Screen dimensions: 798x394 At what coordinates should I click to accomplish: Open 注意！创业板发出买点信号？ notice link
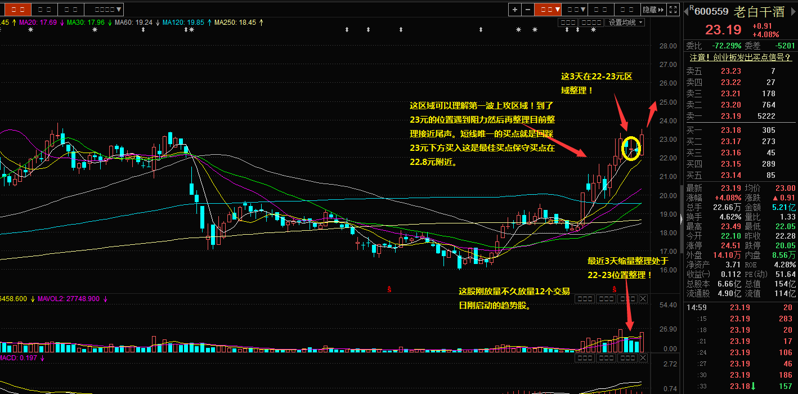[740, 57]
